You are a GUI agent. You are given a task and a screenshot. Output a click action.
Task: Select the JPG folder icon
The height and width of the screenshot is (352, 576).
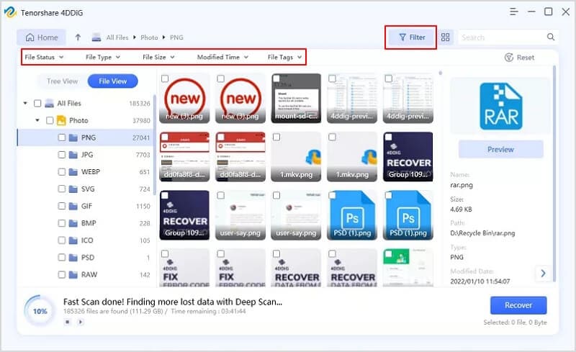click(73, 155)
